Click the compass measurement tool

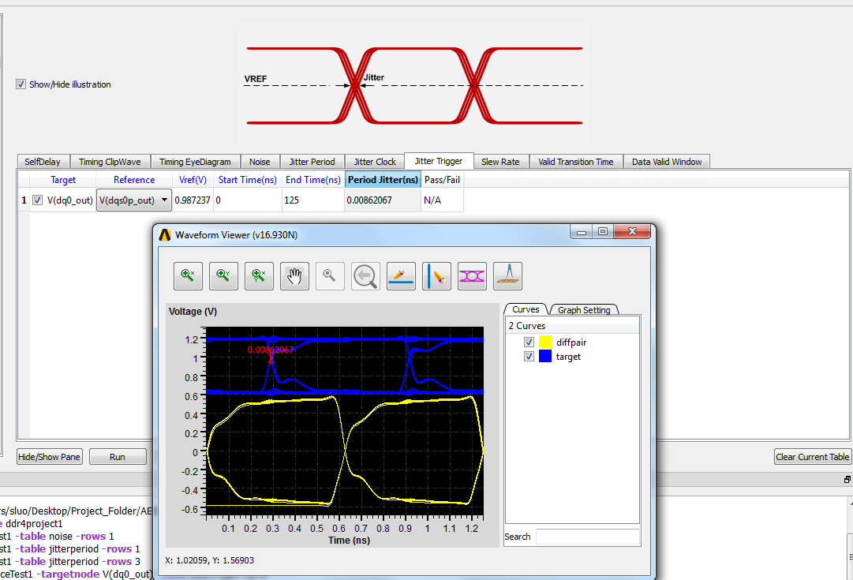tap(507, 275)
